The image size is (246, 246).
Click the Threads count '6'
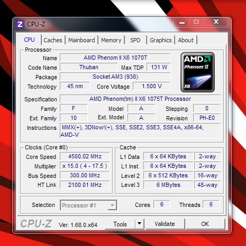[211, 204]
